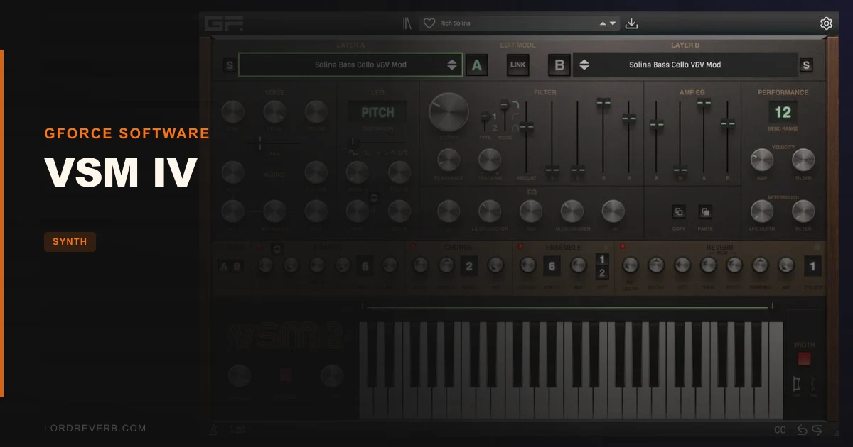This screenshot has height=447, width=853.
Task: Click the EQ Lo Crossover knob
Action: point(490,211)
